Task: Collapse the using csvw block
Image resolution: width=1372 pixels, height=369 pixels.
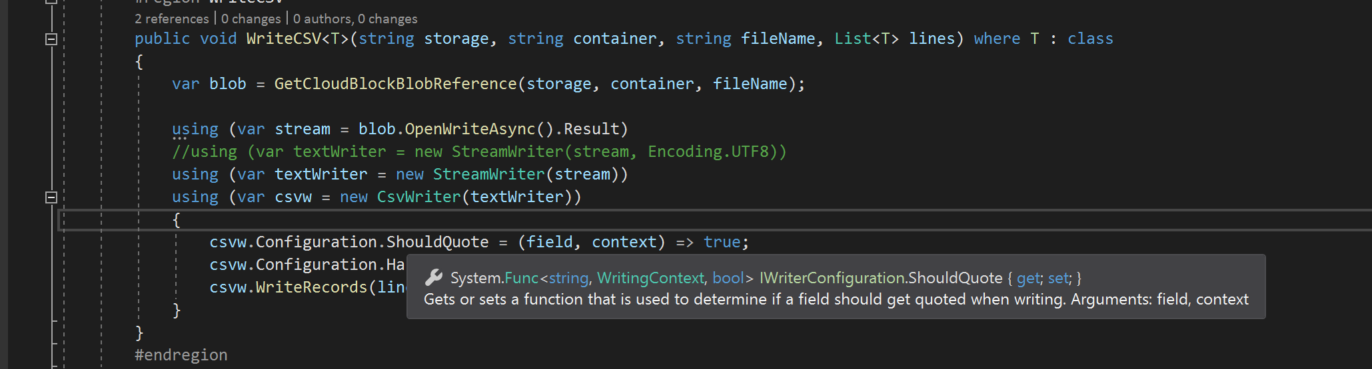Action: click(51, 197)
